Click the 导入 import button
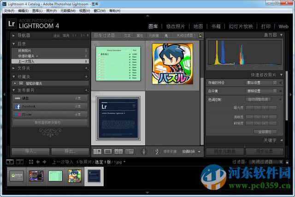Screen dimensions: 295x197 [x=30, y=151]
